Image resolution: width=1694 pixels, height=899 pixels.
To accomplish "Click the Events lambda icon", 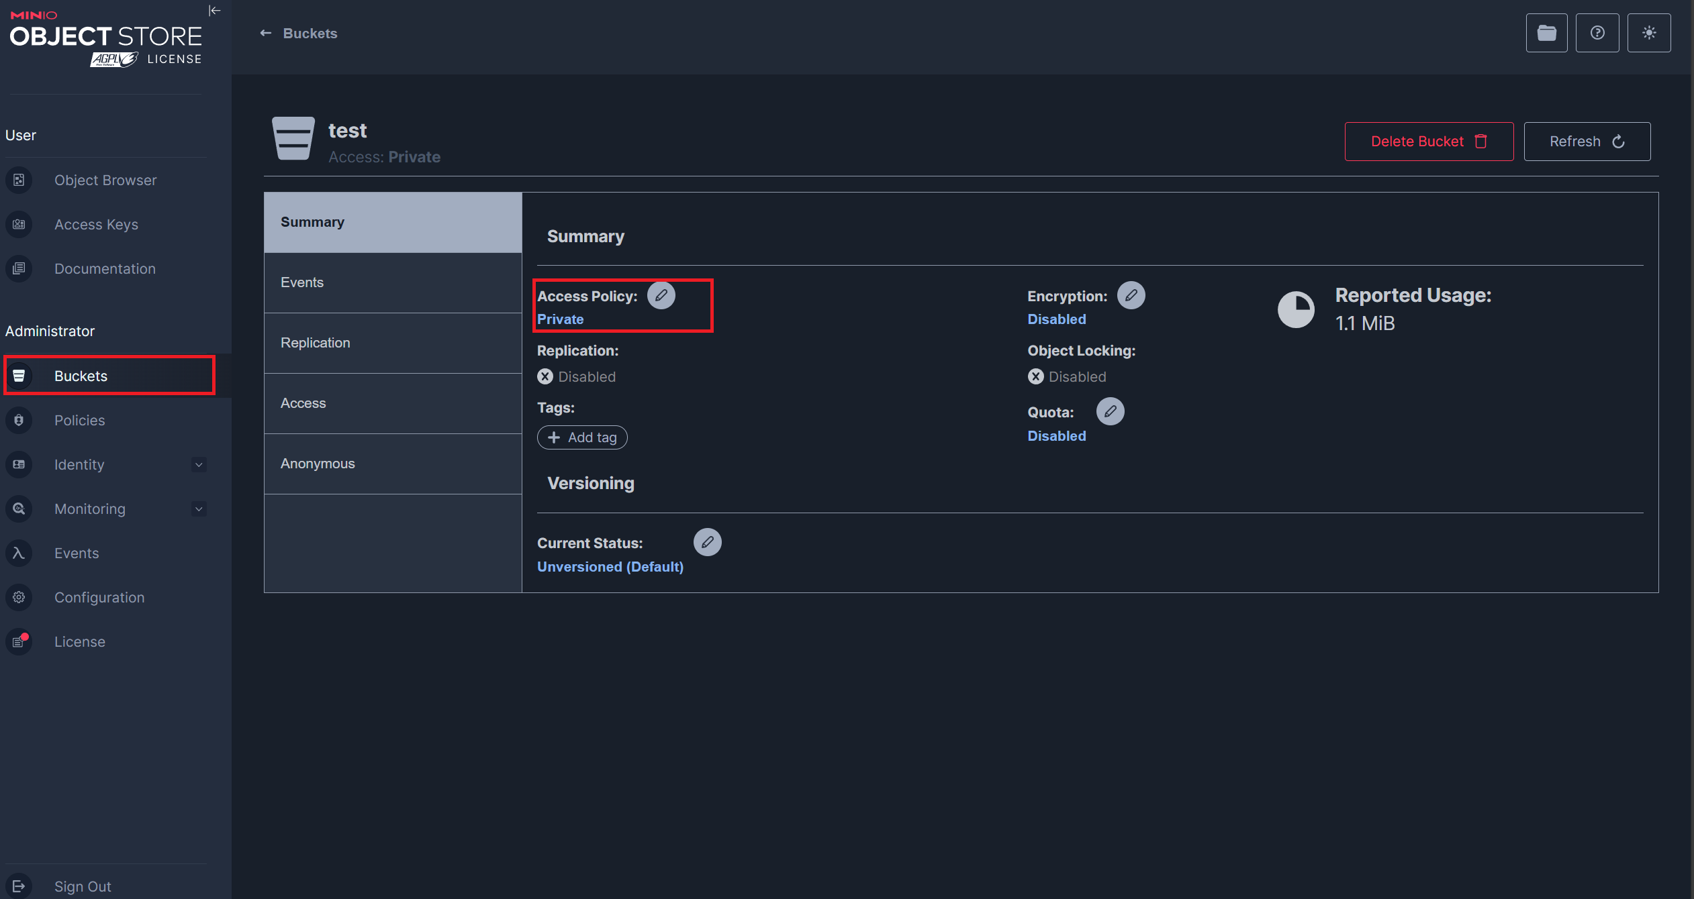I will (x=19, y=553).
